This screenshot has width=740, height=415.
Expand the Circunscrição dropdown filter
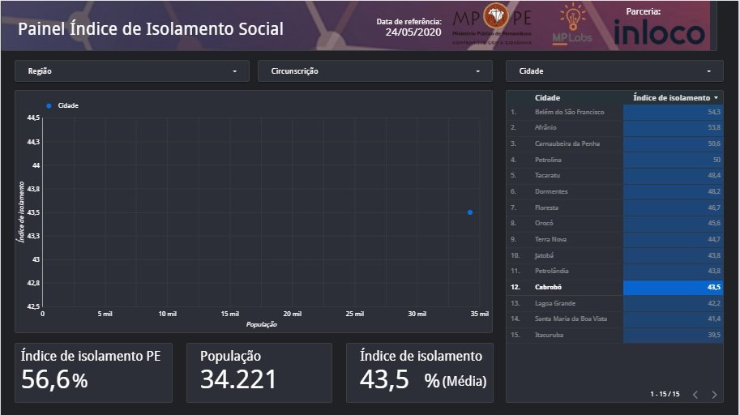[x=374, y=71]
